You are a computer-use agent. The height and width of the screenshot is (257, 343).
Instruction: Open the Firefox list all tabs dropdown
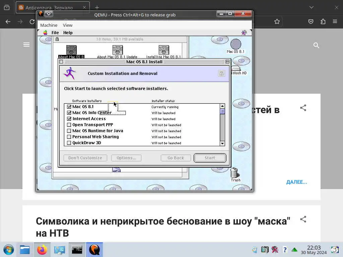pyautogui.click(x=312, y=7)
